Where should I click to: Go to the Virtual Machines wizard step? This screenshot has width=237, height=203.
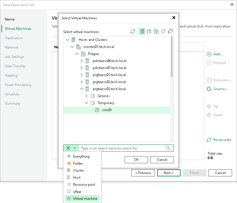18,29
